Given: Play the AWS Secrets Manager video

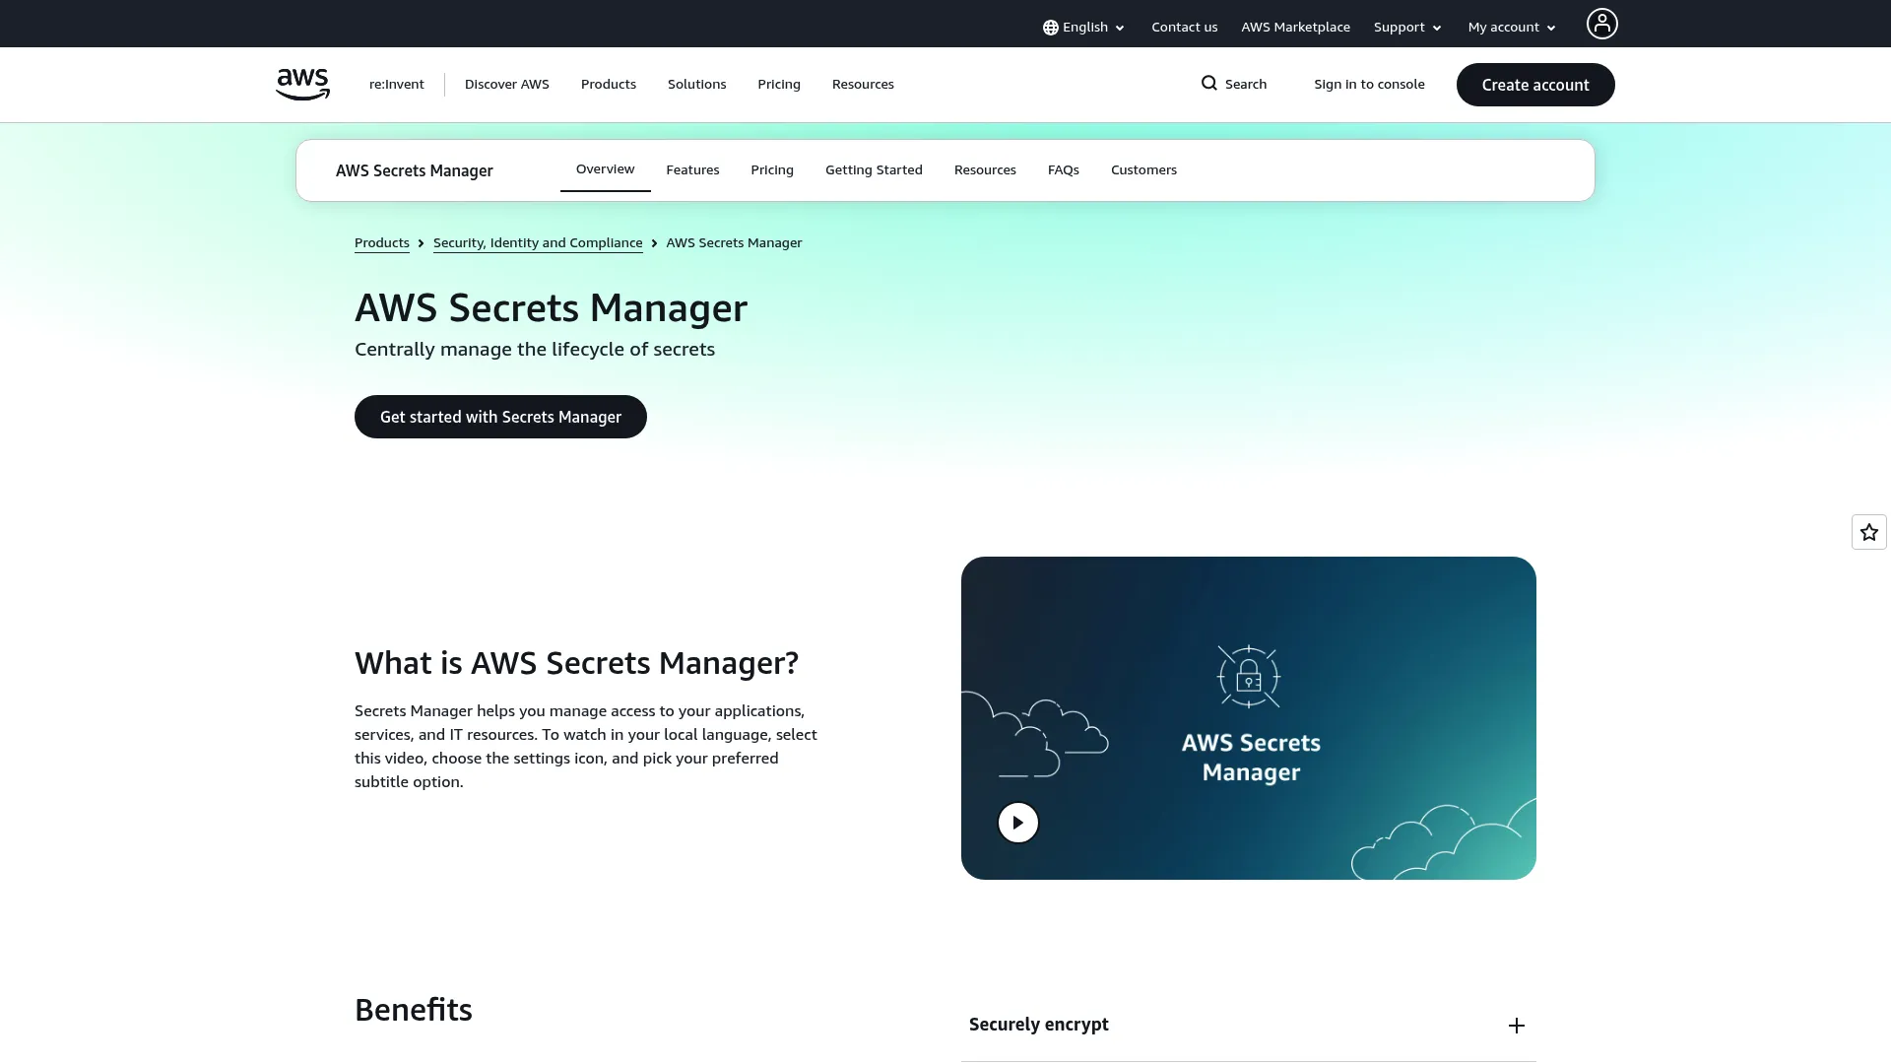Looking at the screenshot, I should 1017,823.
